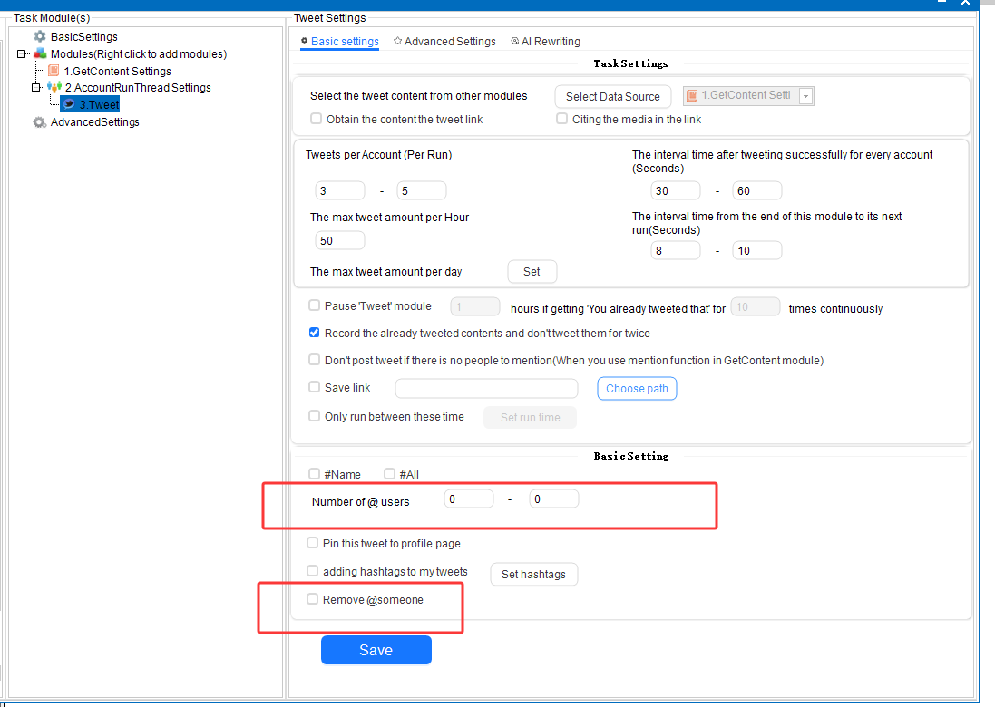Select AdvancedSettings in task tree

94,121
